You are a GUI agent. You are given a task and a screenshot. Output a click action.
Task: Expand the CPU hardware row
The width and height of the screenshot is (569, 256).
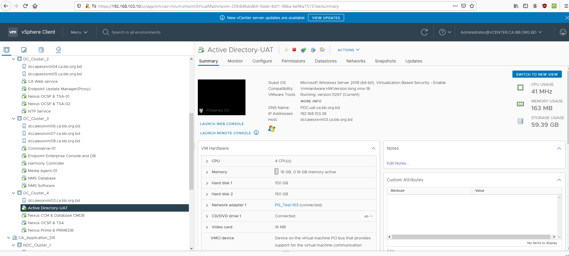[x=207, y=161]
